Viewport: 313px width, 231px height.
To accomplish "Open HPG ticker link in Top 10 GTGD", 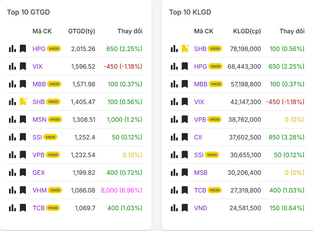I will click(39, 49).
